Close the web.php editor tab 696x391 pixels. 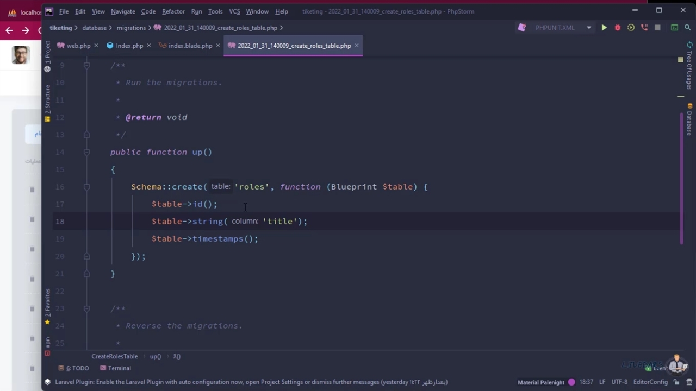(x=96, y=46)
